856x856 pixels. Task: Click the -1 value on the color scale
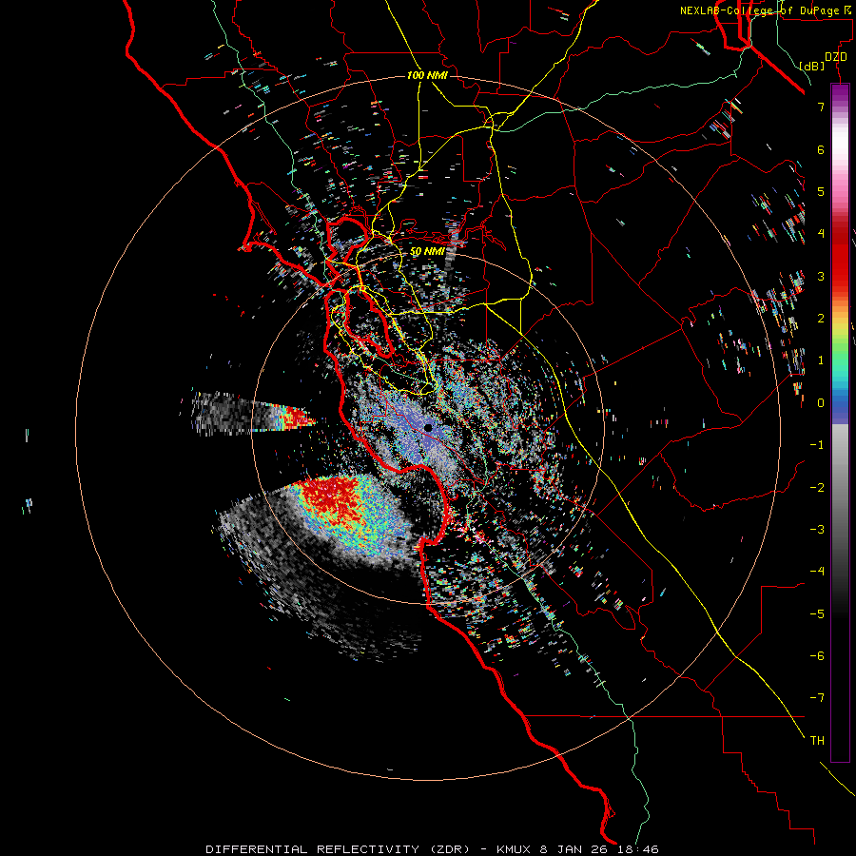coord(817,445)
